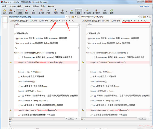
Task: Toggle the 编辑 edit mode button
Action: (x=78, y=11)
